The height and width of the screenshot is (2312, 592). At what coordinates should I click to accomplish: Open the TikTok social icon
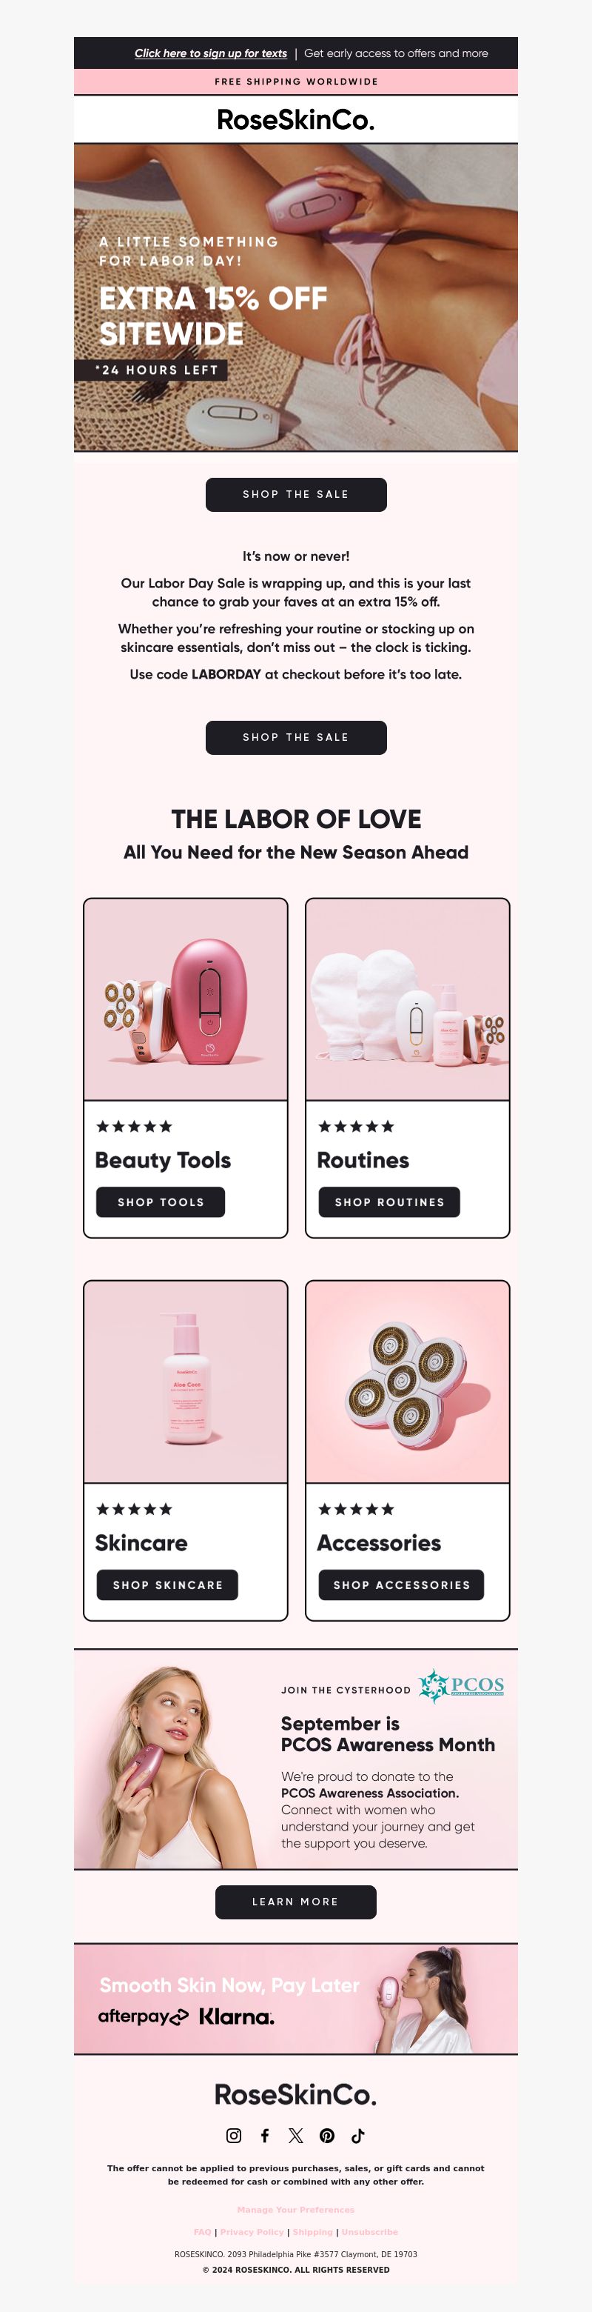[358, 2136]
